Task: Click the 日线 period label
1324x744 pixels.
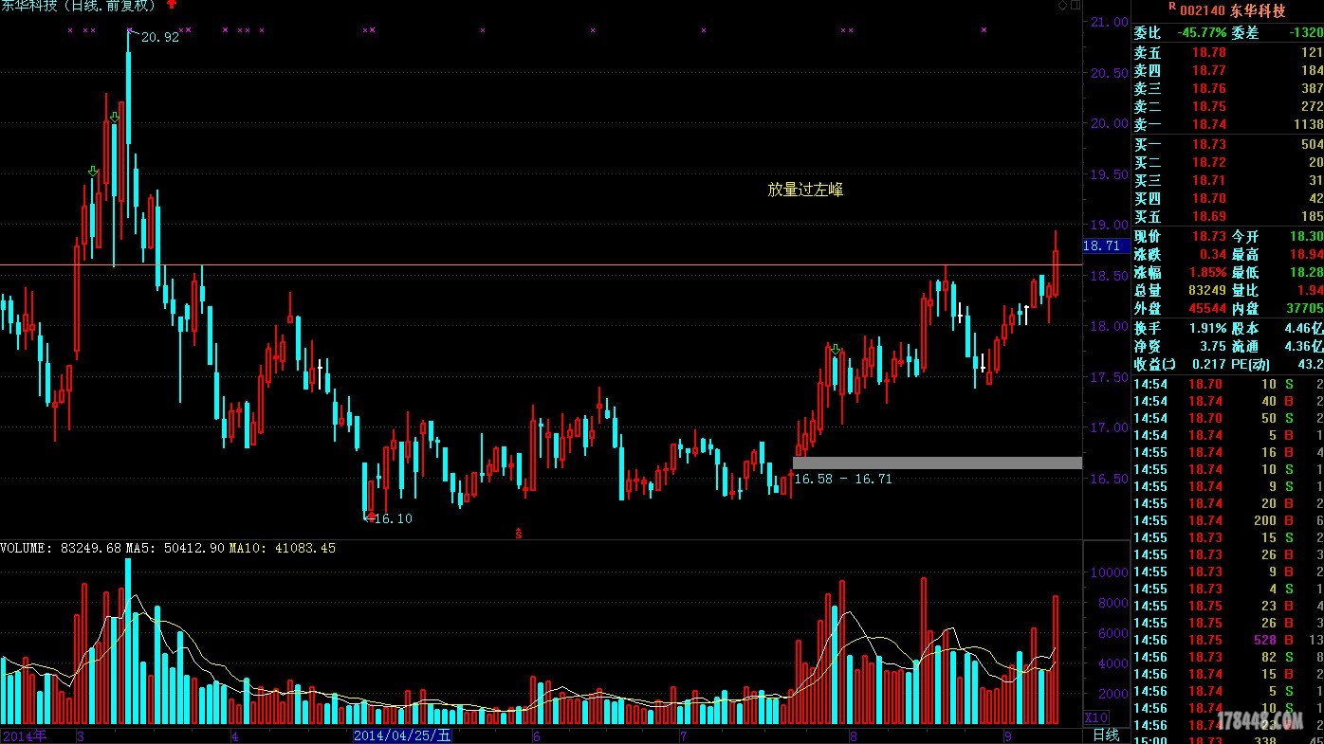Action: pyautogui.click(x=1106, y=735)
